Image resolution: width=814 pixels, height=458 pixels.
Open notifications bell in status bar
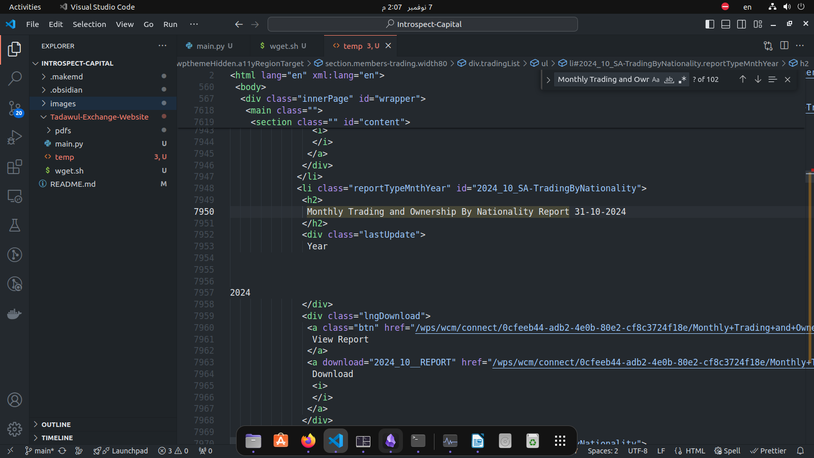pos(800,451)
